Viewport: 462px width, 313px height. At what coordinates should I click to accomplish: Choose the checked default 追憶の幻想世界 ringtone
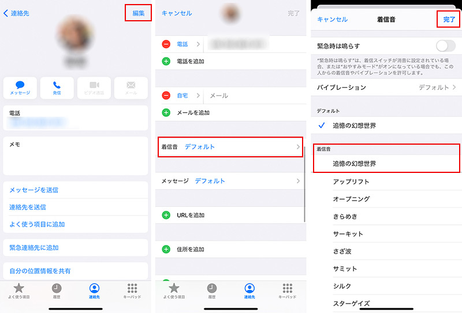coord(353,125)
